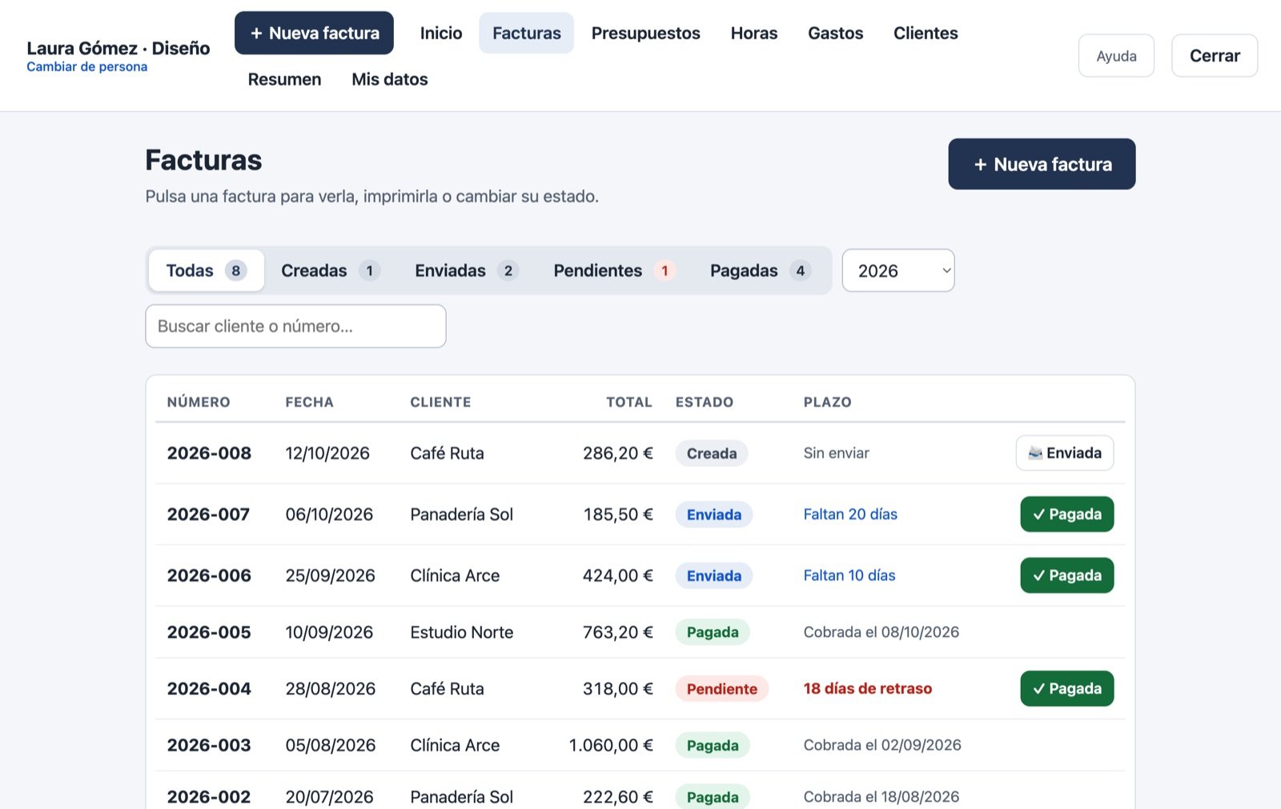1281x809 pixels.
Task: Click the TOTAL column header
Action: 629,402
